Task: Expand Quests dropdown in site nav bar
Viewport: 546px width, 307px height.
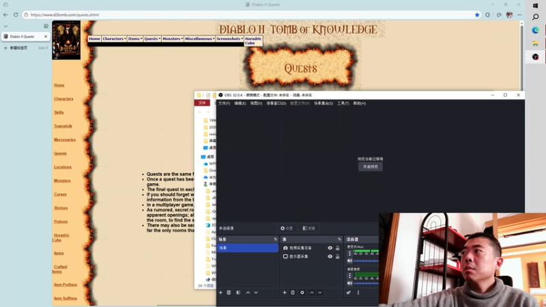Action: tap(152, 39)
